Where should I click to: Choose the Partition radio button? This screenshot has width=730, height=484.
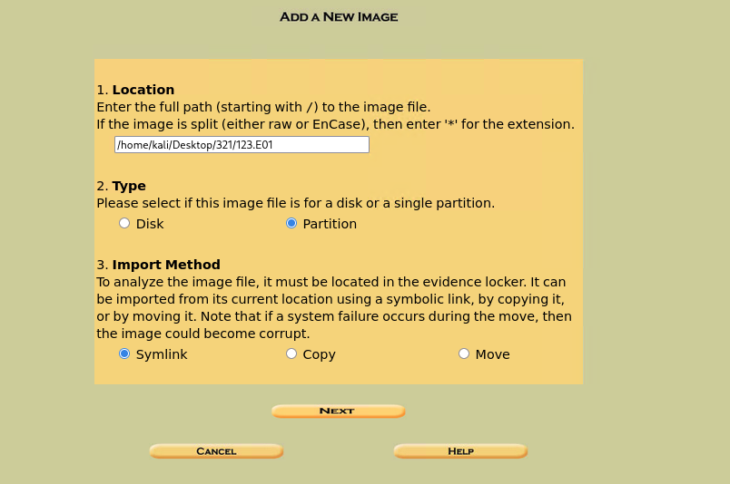pos(291,223)
